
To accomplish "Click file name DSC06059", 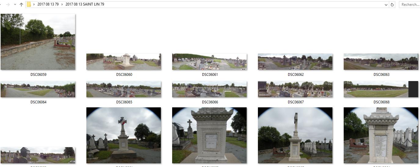I will [x=38, y=75].
